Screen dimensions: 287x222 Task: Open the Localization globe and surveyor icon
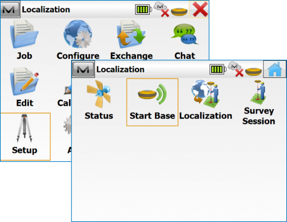[x=205, y=94]
